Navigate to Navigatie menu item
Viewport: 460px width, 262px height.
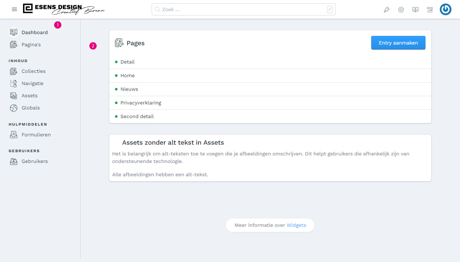click(32, 83)
